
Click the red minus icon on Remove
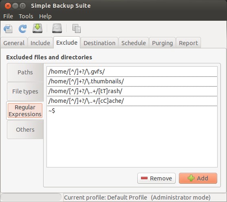point(144,178)
